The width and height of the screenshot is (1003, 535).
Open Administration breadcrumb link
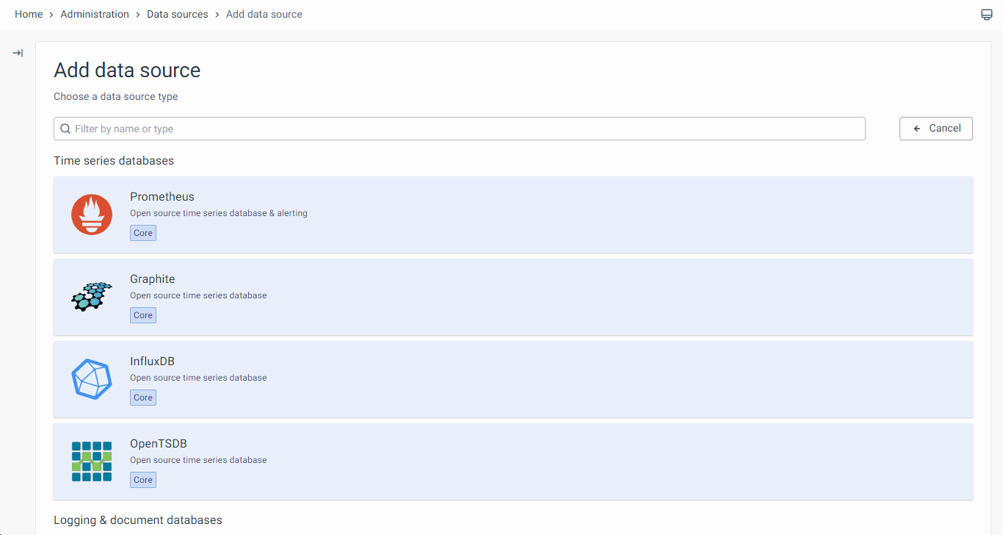(95, 14)
